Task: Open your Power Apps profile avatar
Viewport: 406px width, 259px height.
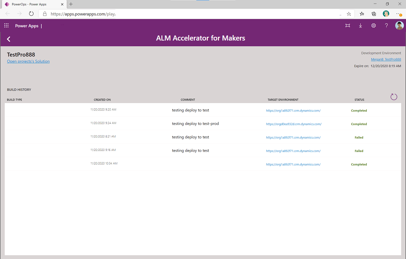Action: pos(399,25)
